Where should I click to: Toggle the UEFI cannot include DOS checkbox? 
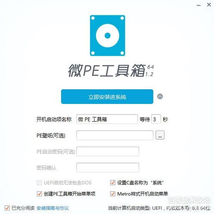point(39,183)
